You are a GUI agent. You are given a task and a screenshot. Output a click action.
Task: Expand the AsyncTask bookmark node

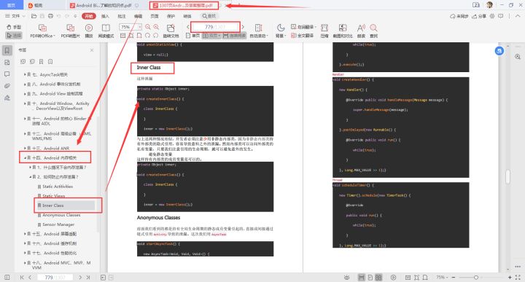(x=25, y=74)
